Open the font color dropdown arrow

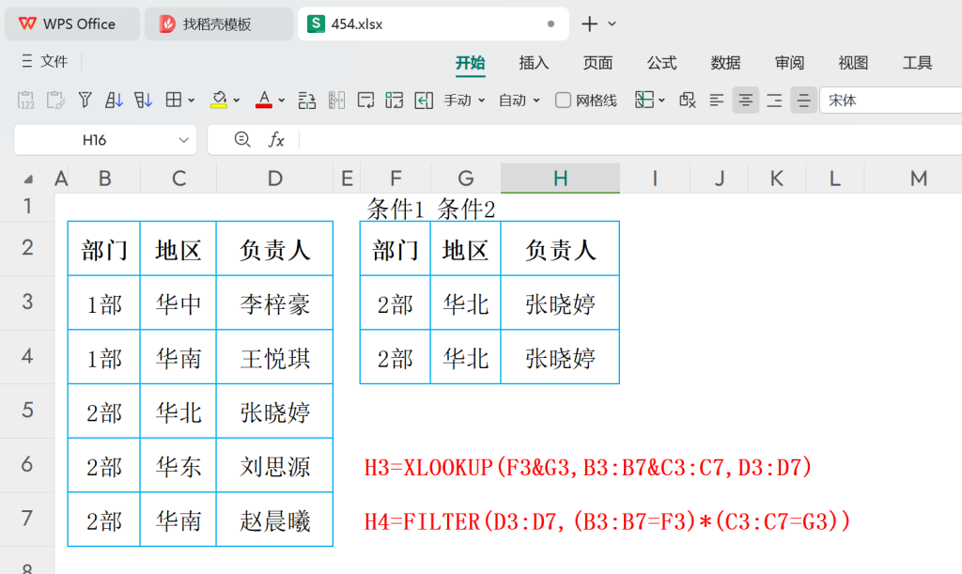pyautogui.click(x=282, y=101)
